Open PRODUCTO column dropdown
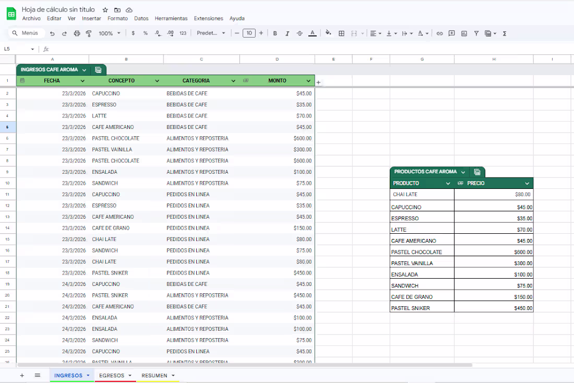This screenshot has width=574, height=383. click(448, 184)
